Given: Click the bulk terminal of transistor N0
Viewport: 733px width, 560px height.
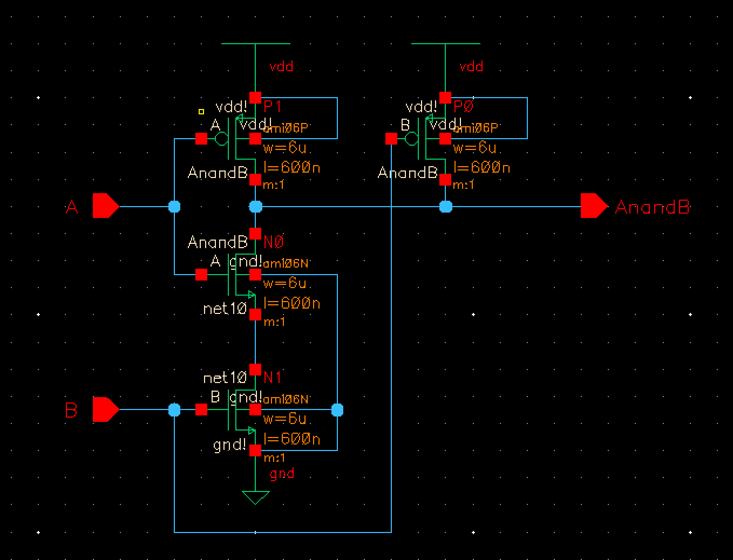Looking at the screenshot, I should point(256,275).
